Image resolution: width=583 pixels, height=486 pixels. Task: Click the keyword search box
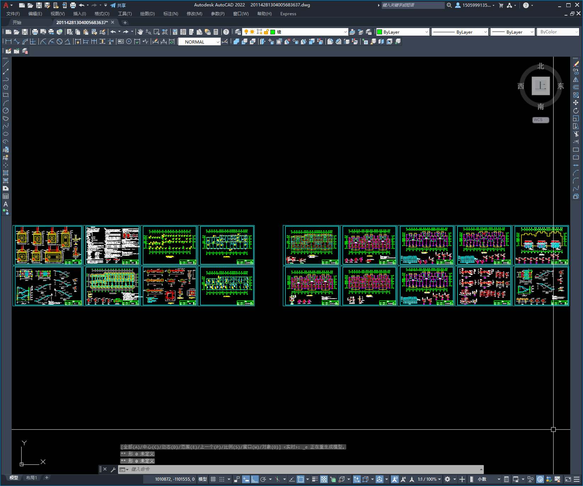(x=413, y=5)
